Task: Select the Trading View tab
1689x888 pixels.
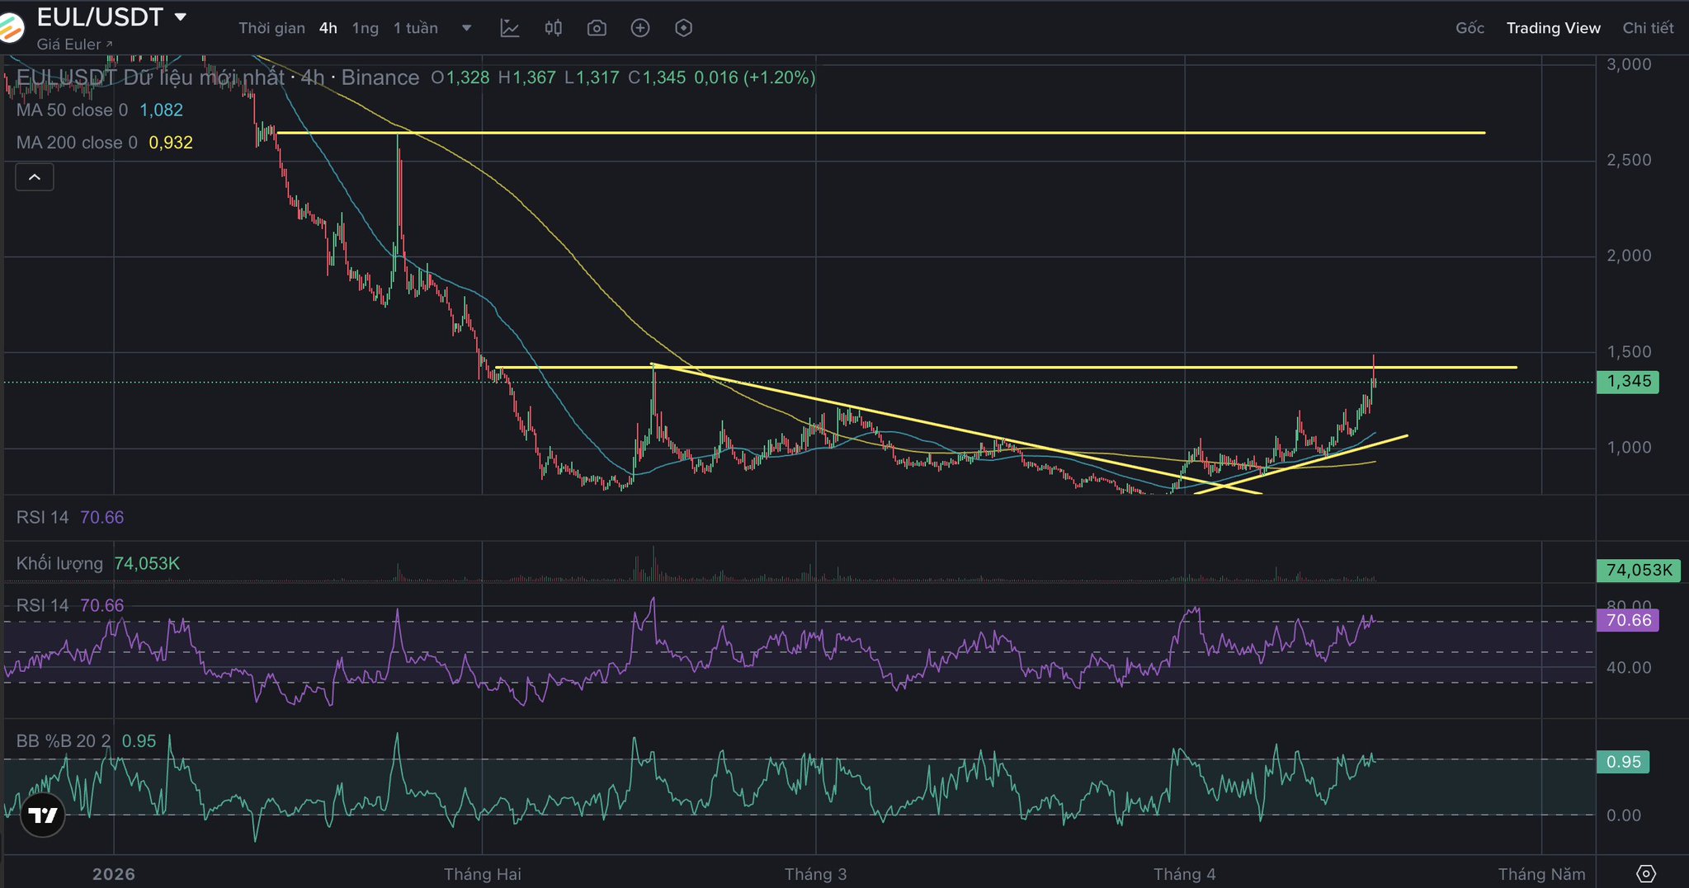Action: [x=1553, y=28]
